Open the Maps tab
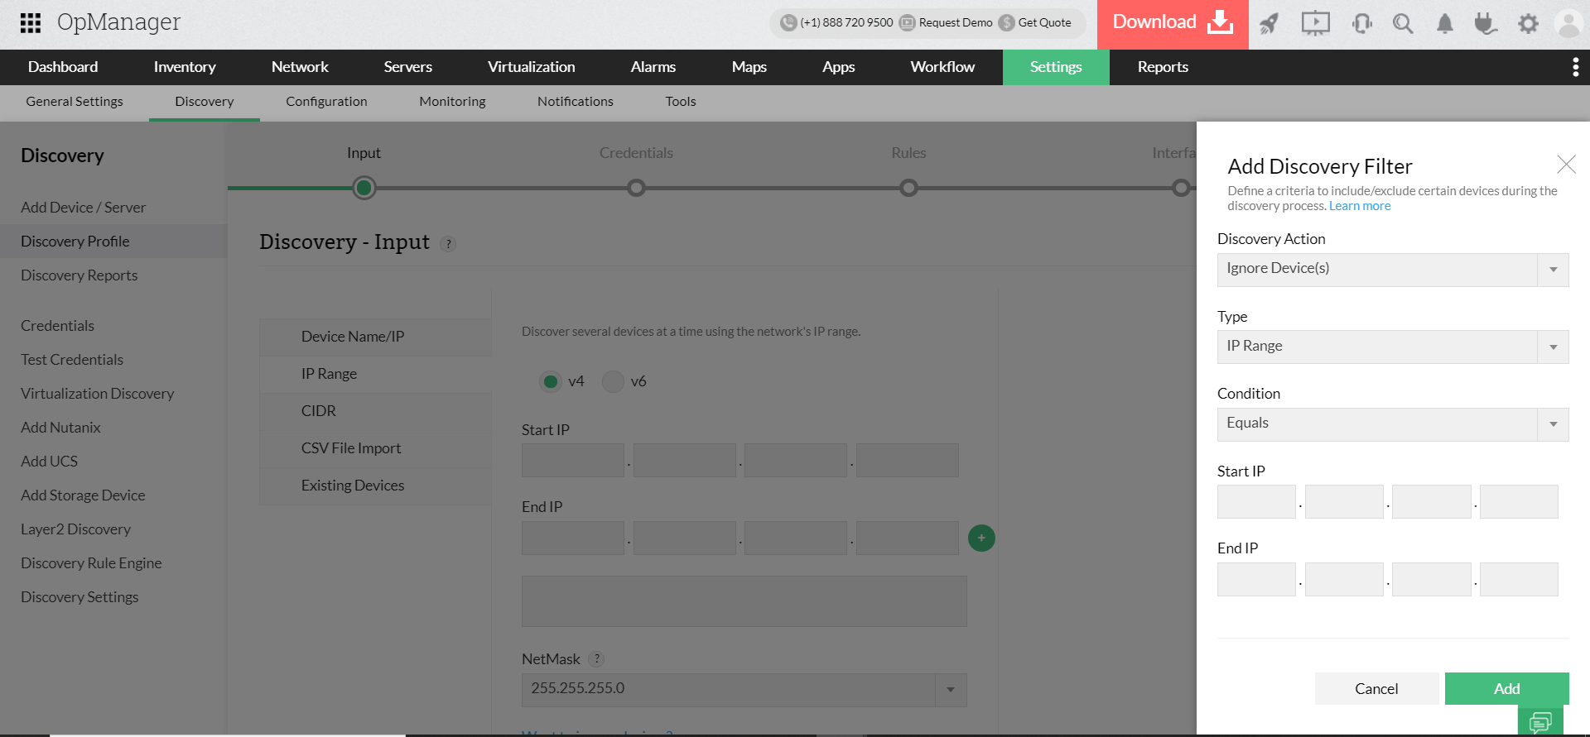Viewport: 1590px width, 737px height. tap(749, 67)
